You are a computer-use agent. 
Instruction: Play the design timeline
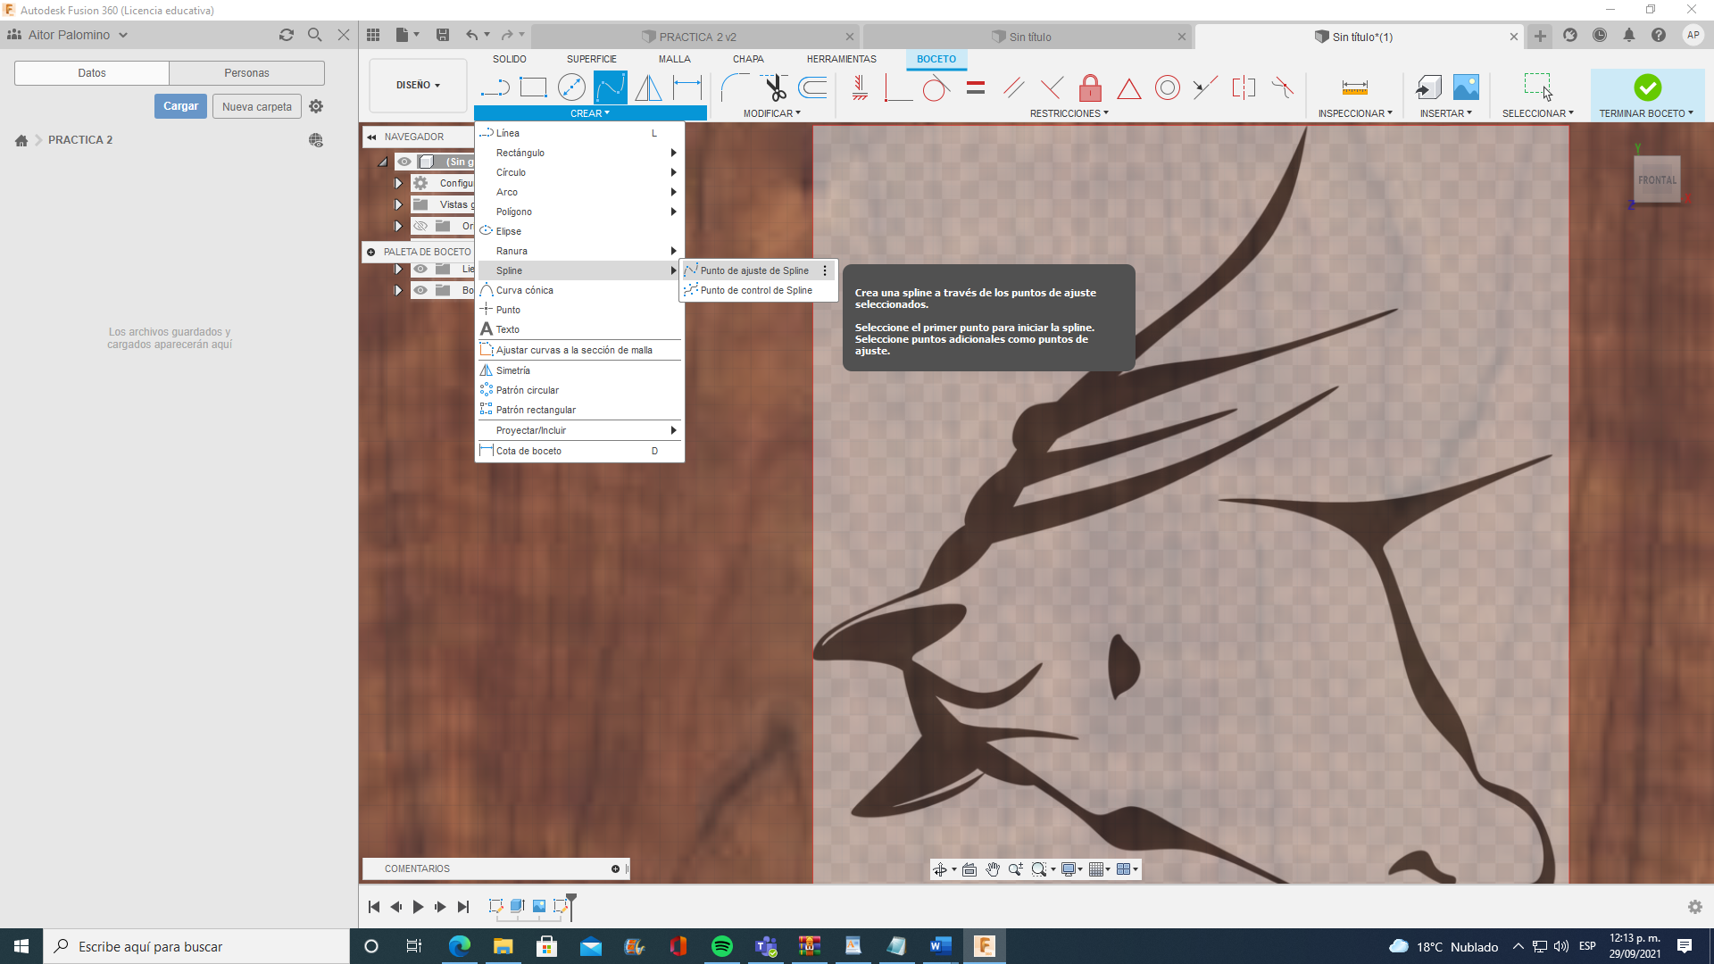418,907
